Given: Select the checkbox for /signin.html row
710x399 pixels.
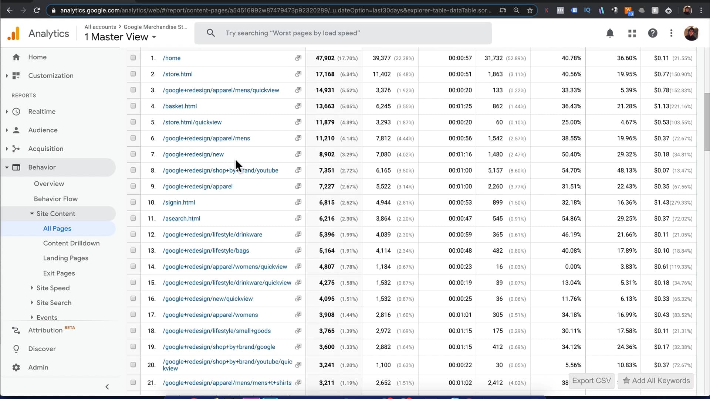Looking at the screenshot, I should [133, 202].
